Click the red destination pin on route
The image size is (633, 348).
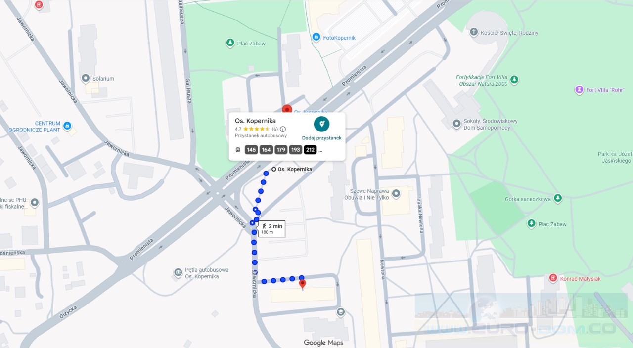pos(303,284)
